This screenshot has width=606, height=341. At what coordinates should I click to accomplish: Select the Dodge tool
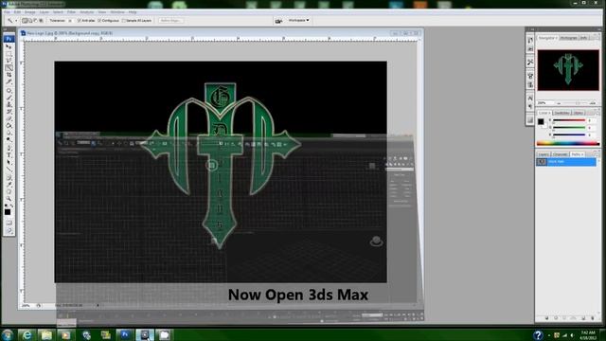click(x=9, y=139)
